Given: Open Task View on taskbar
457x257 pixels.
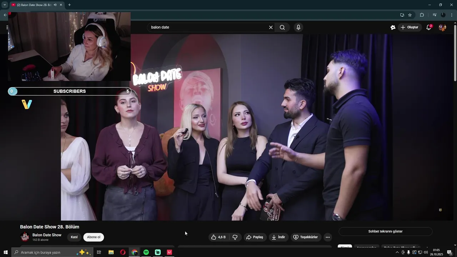Looking at the screenshot, I should click(x=99, y=252).
